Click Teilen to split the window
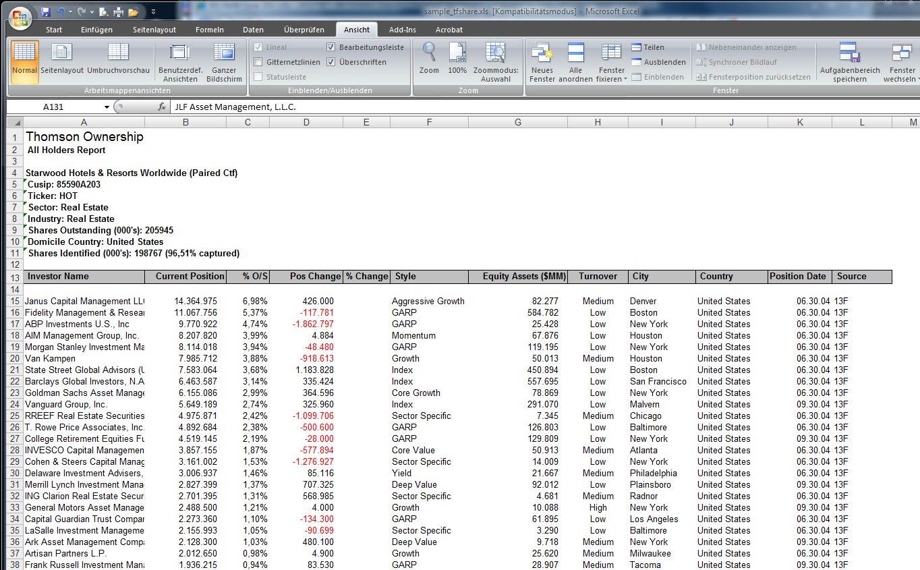The width and height of the screenshot is (920, 570). point(648,47)
